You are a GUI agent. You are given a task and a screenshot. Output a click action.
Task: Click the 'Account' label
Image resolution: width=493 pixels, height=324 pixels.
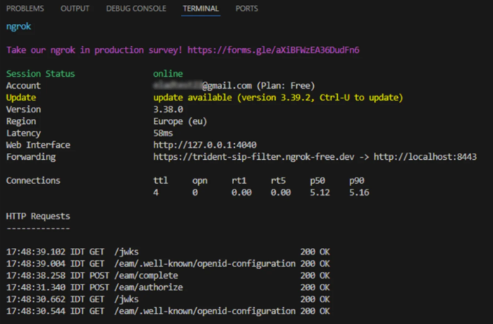click(23, 85)
